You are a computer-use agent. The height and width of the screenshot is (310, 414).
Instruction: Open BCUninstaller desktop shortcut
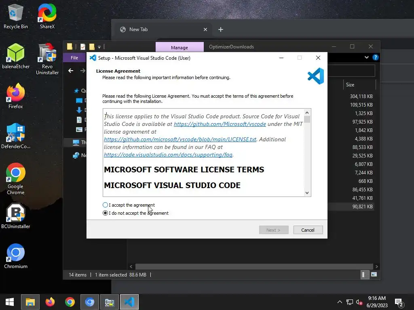coord(16,216)
